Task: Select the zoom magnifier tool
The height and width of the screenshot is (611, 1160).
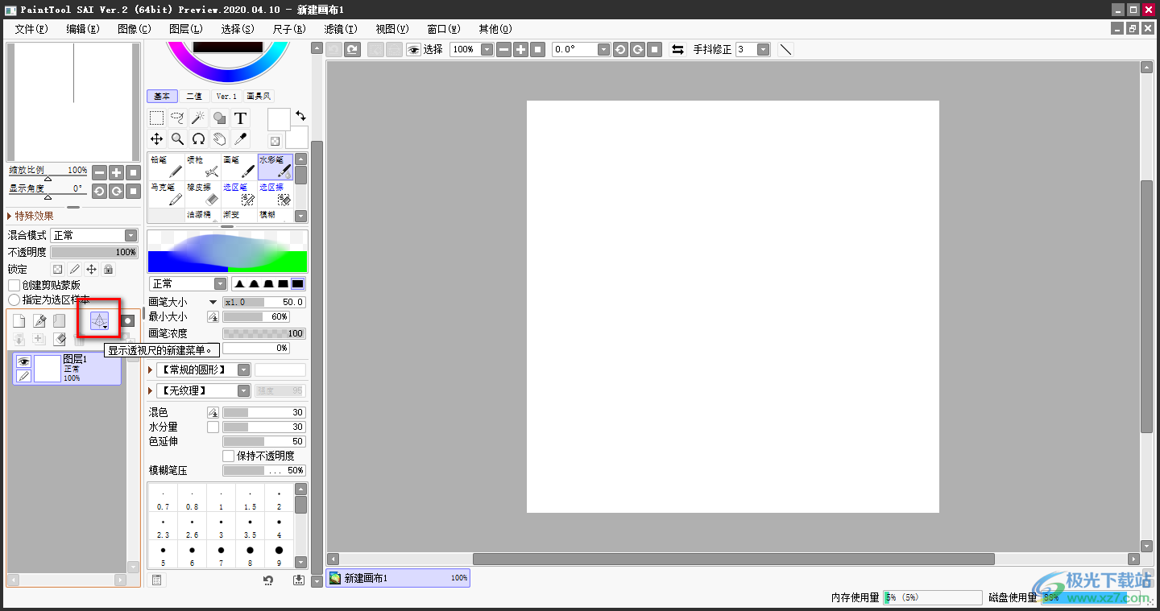Action: point(178,139)
